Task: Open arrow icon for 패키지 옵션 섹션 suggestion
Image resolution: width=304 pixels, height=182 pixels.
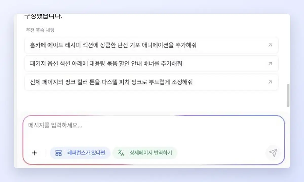Action: (270, 64)
